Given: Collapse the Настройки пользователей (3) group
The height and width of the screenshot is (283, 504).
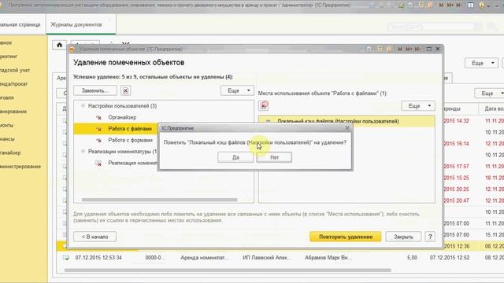Looking at the screenshot, I should pyautogui.click(x=83, y=105).
